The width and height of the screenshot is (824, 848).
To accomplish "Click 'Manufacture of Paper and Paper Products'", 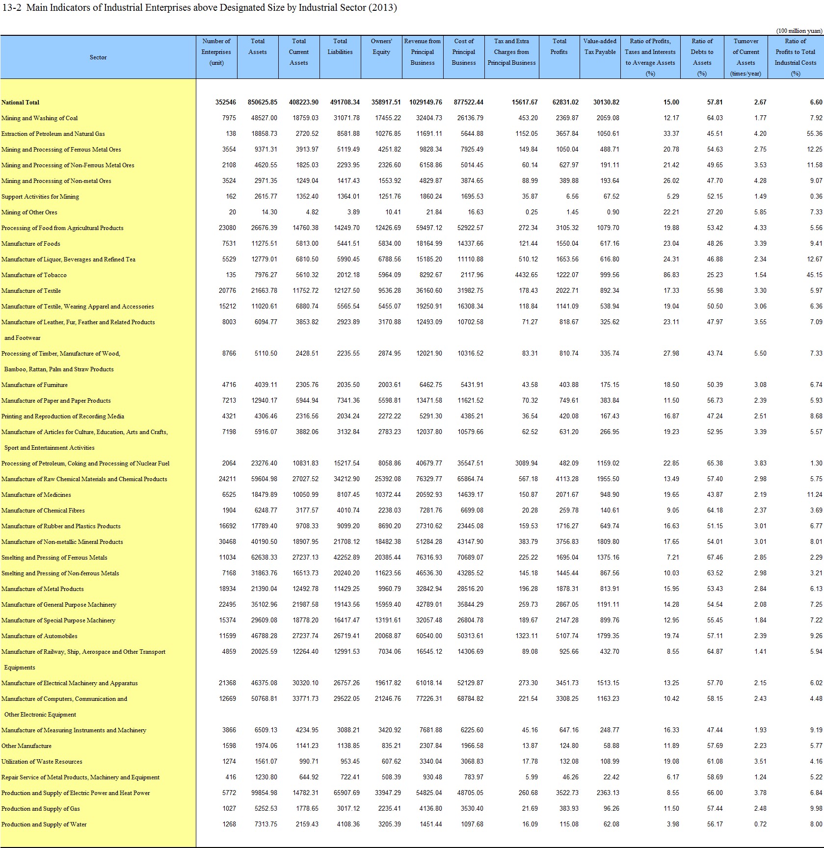I will [56, 401].
